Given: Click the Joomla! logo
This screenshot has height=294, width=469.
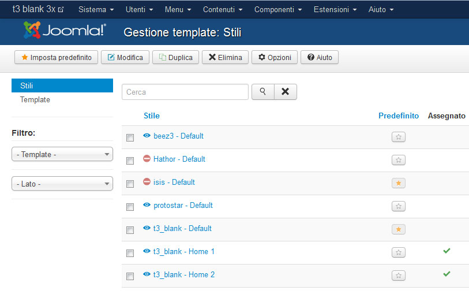Looking at the screenshot, I should (65, 30).
